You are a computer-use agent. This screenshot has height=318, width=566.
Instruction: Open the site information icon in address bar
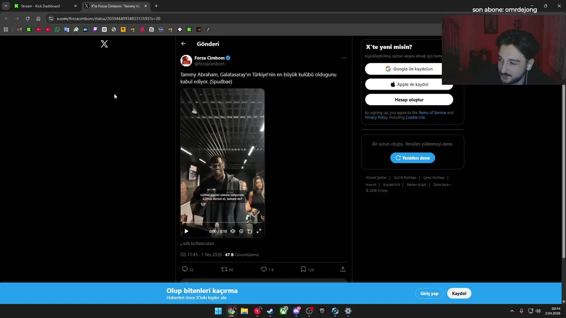(x=51, y=19)
